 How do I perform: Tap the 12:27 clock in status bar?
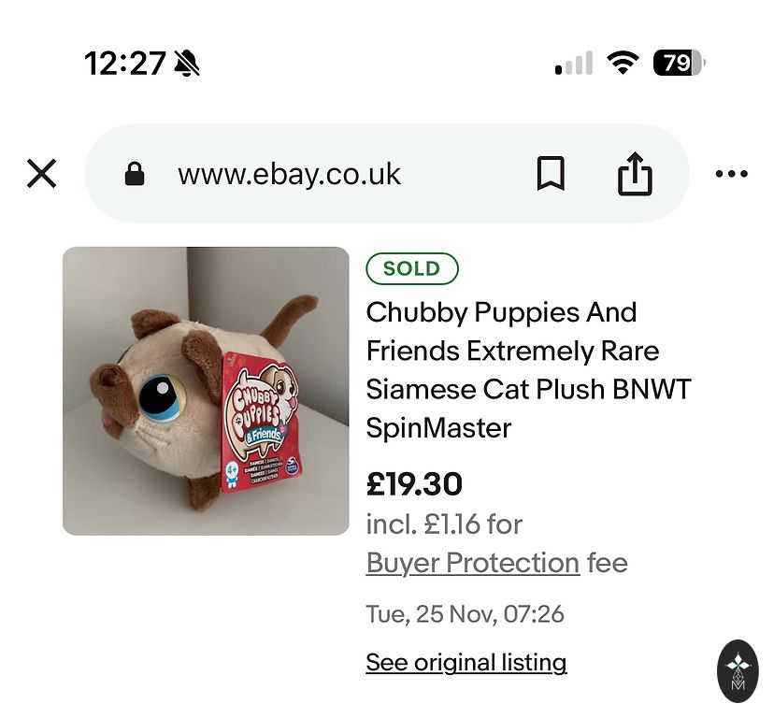(x=124, y=64)
